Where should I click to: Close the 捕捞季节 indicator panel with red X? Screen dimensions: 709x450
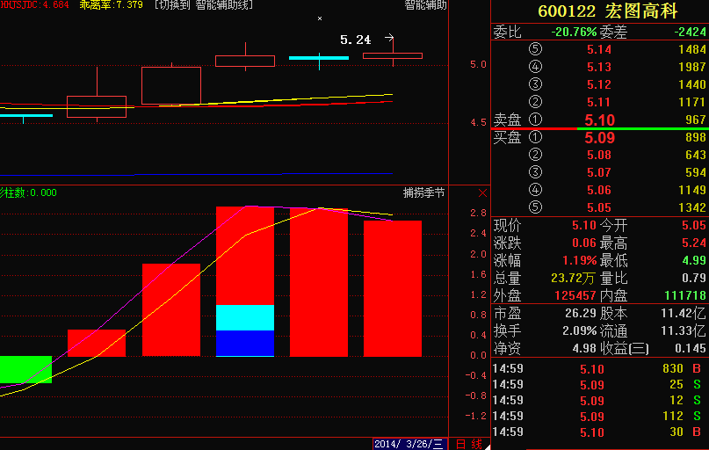(x=481, y=192)
